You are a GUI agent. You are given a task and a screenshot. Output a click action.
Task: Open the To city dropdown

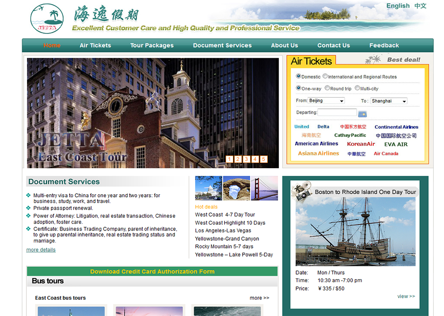[389, 101]
